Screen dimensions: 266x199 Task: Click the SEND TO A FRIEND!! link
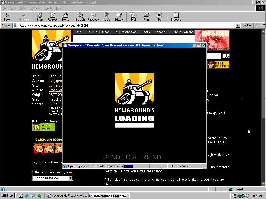[x=134, y=157]
